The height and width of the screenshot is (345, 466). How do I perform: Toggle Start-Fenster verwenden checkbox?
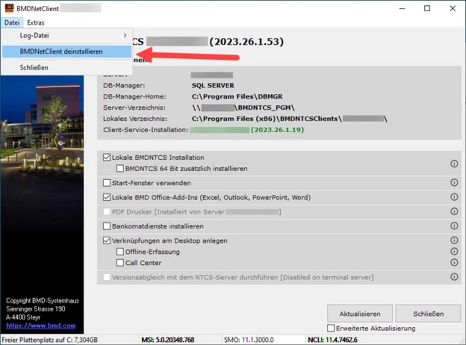coord(107,183)
